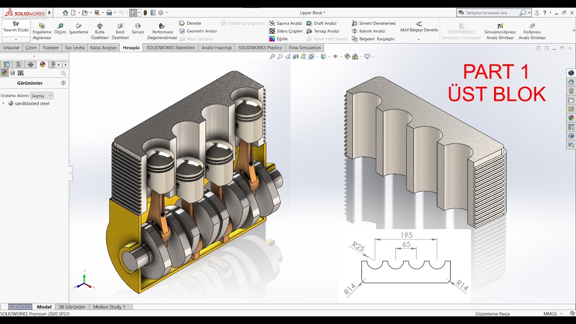Launch SimulationXpress Analiz Sihirbazı
Image resolution: width=576 pixels, height=324 pixels.
[500, 31]
